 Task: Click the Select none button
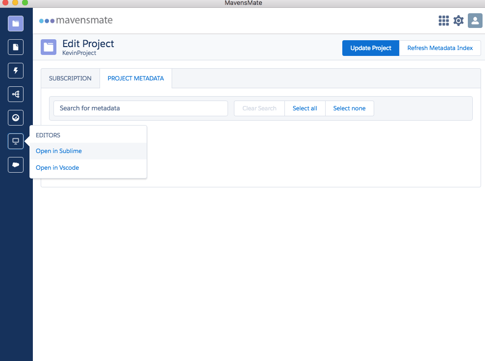point(349,108)
